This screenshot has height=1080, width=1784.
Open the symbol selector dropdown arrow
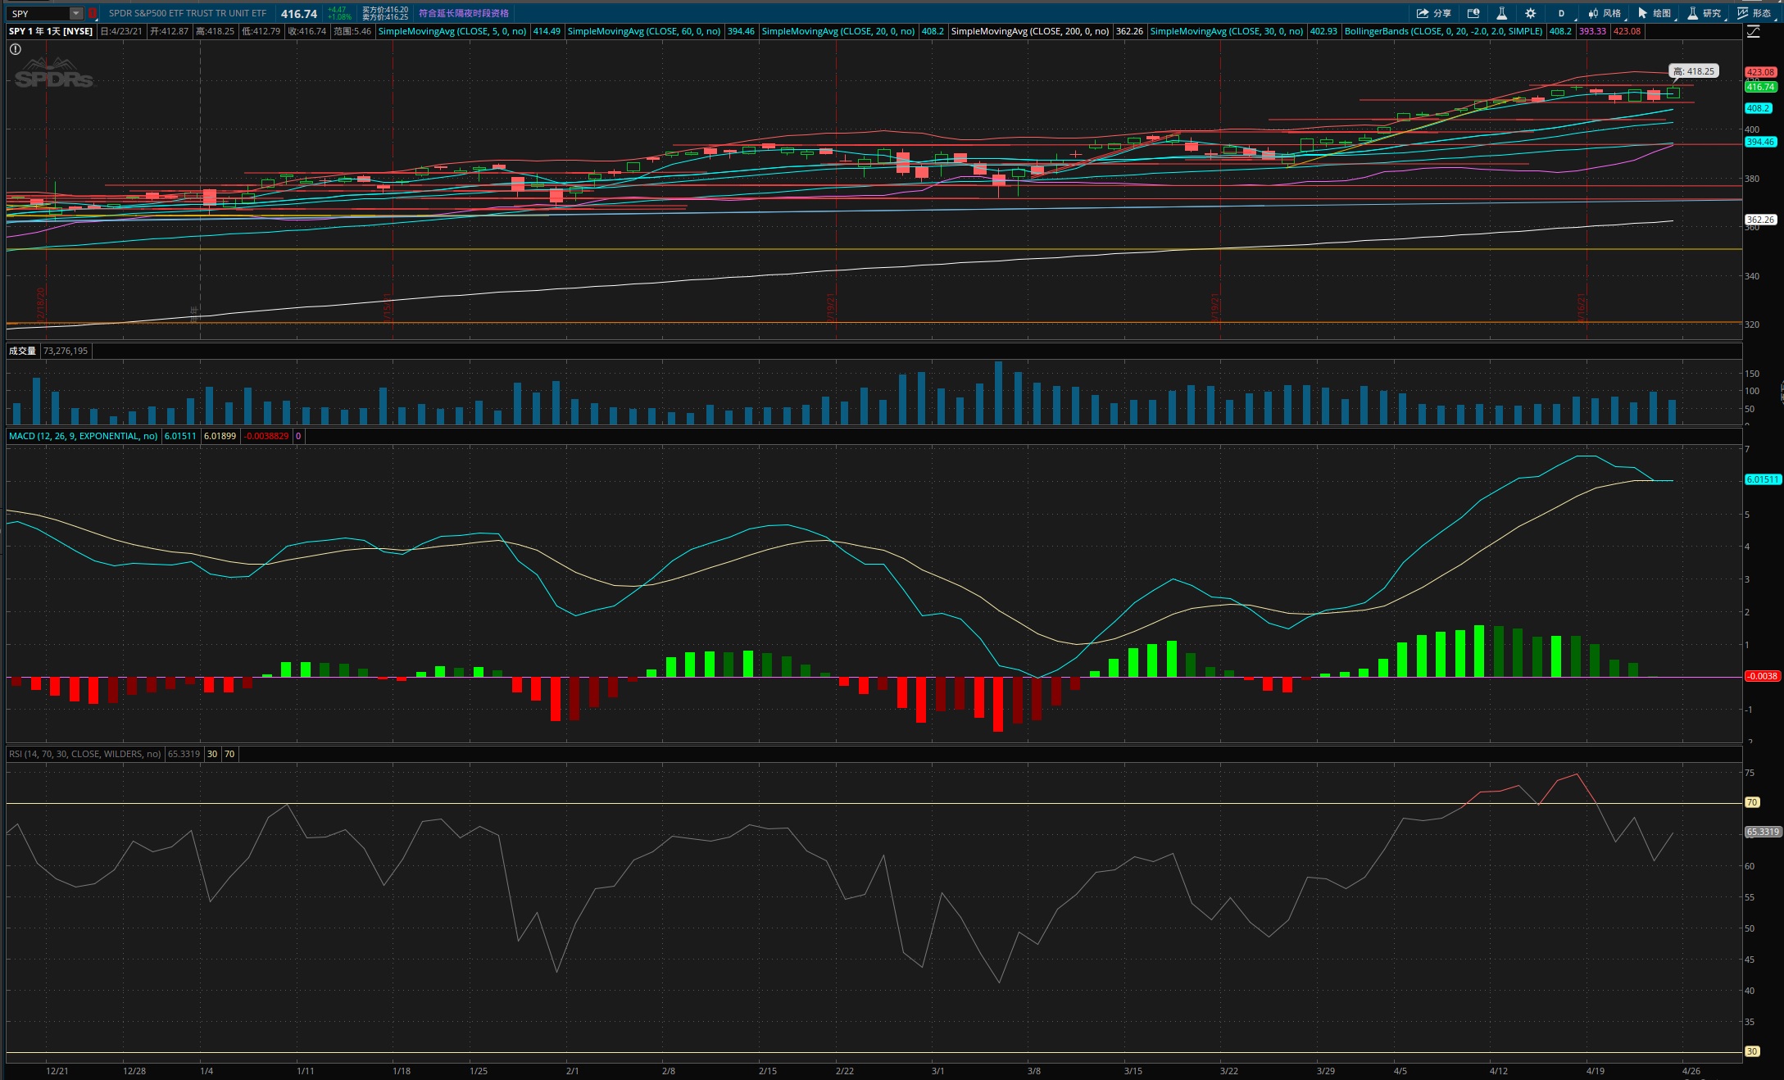pos(75,13)
